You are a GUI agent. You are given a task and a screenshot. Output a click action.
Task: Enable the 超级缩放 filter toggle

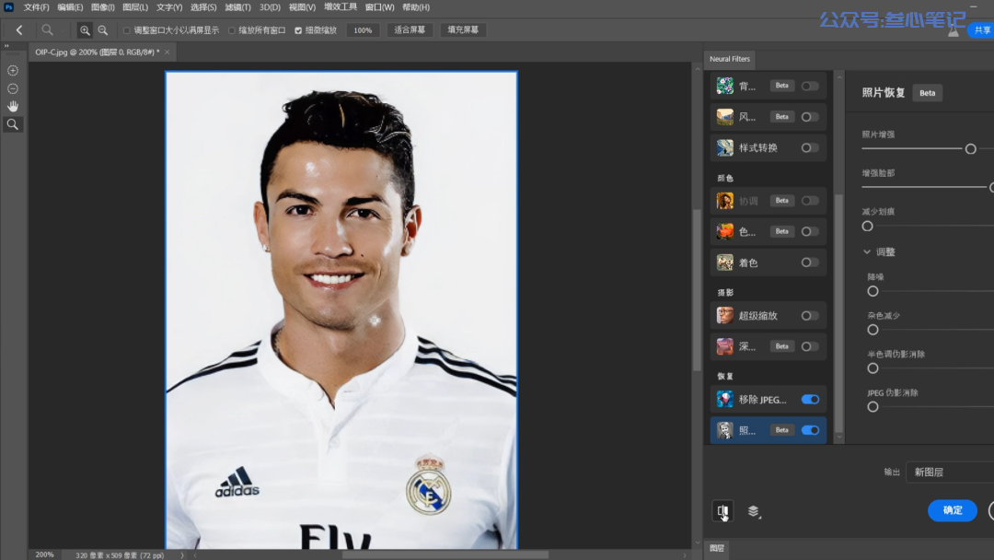810,316
